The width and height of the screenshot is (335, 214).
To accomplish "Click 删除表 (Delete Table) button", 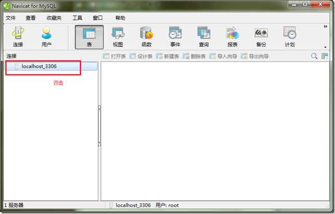I will 194,56.
